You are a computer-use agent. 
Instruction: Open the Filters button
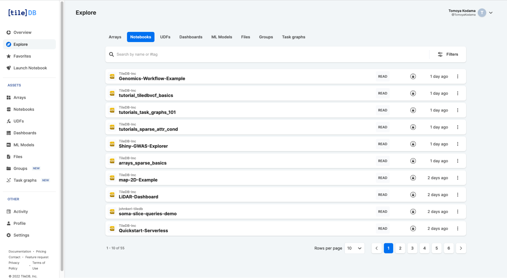pyautogui.click(x=448, y=54)
